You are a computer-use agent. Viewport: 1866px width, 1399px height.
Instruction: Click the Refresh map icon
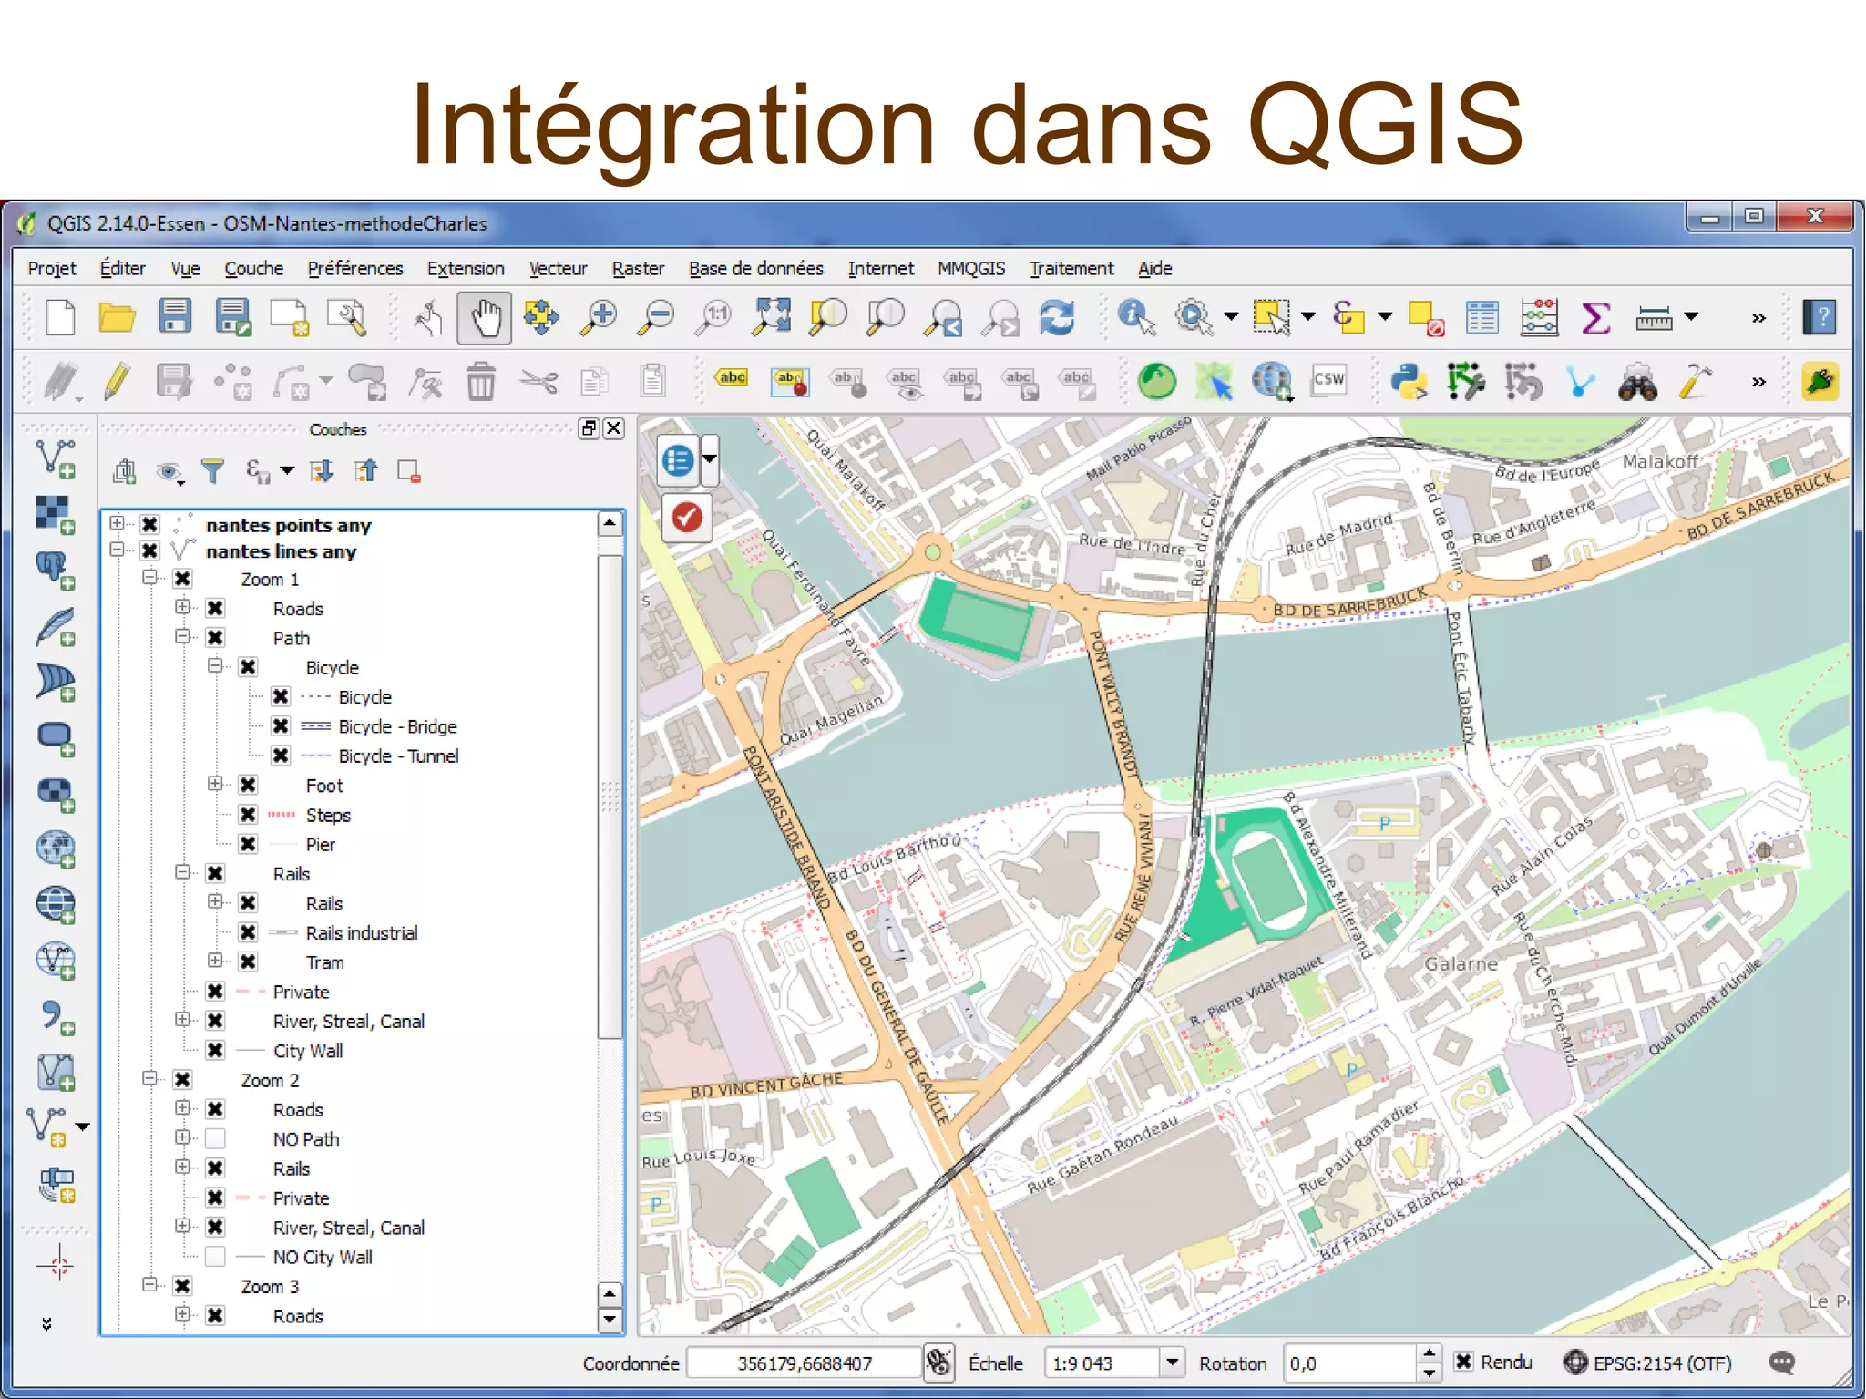click(1058, 317)
